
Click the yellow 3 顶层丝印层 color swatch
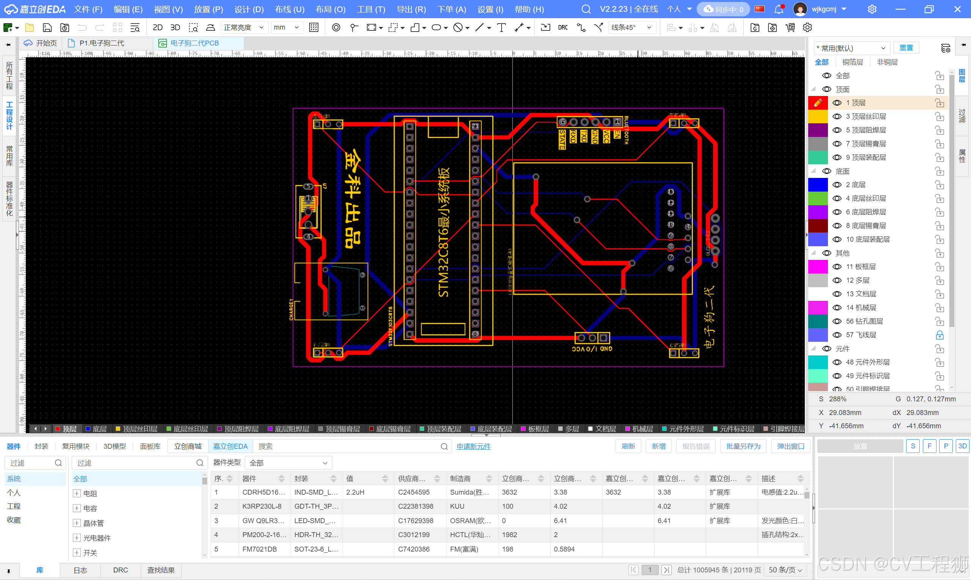(x=818, y=116)
